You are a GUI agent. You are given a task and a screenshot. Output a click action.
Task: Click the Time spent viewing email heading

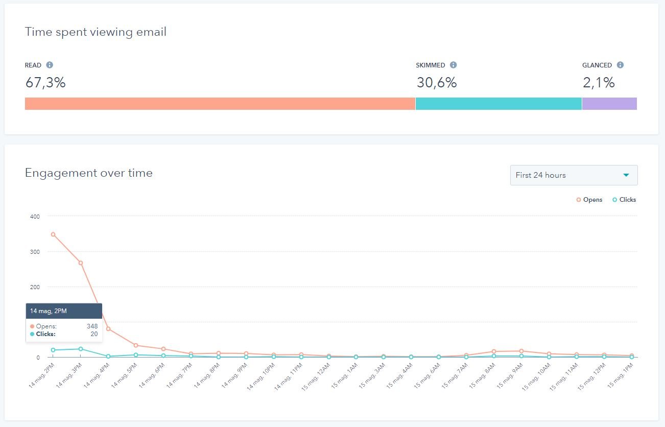pos(96,32)
